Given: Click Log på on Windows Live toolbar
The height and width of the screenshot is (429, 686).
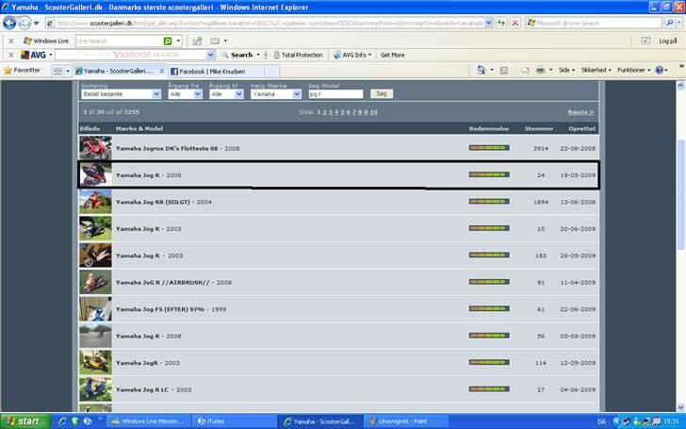Looking at the screenshot, I should pos(667,41).
